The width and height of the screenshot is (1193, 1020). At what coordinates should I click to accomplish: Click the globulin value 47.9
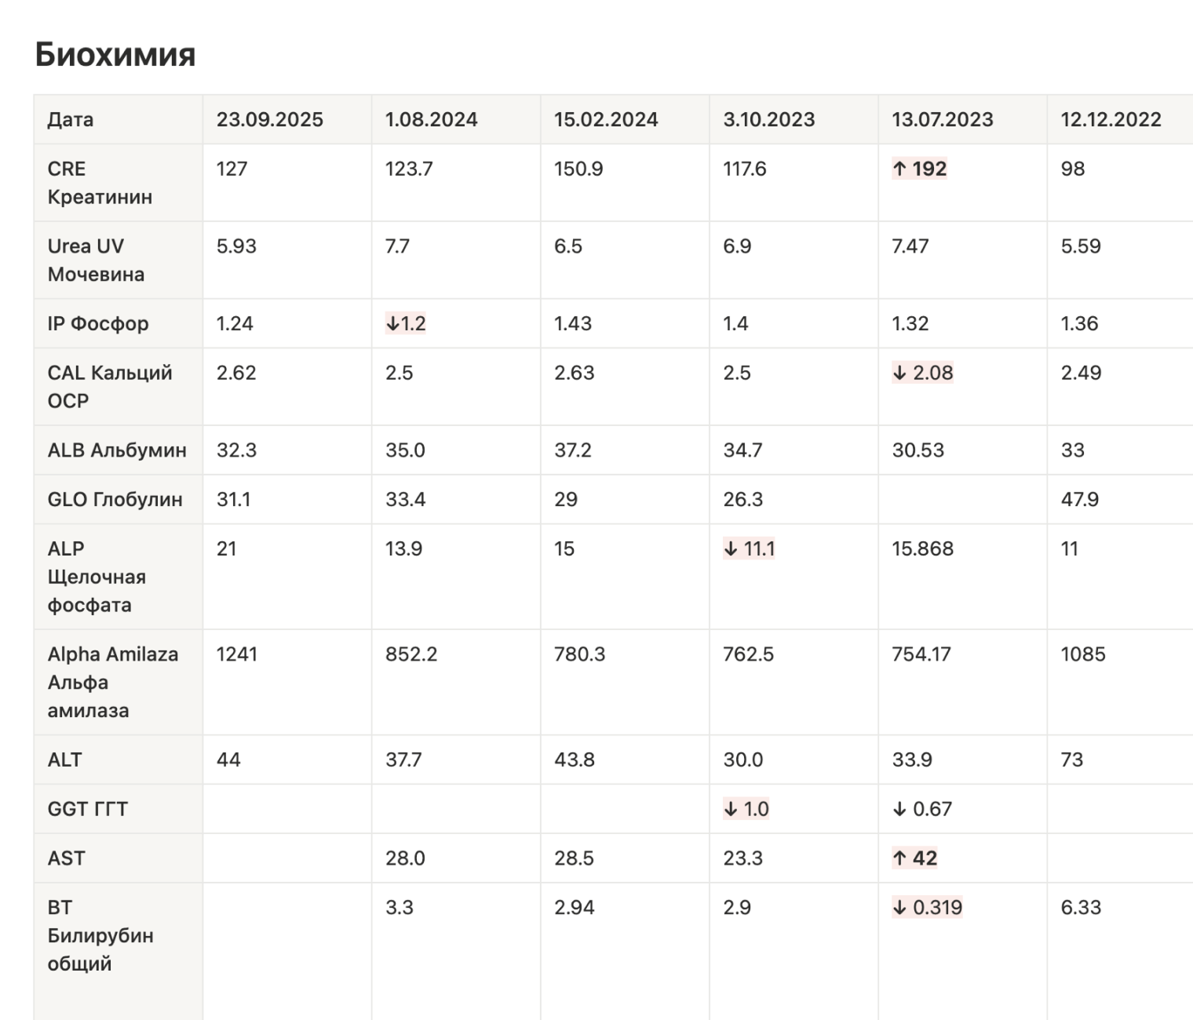(1079, 499)
